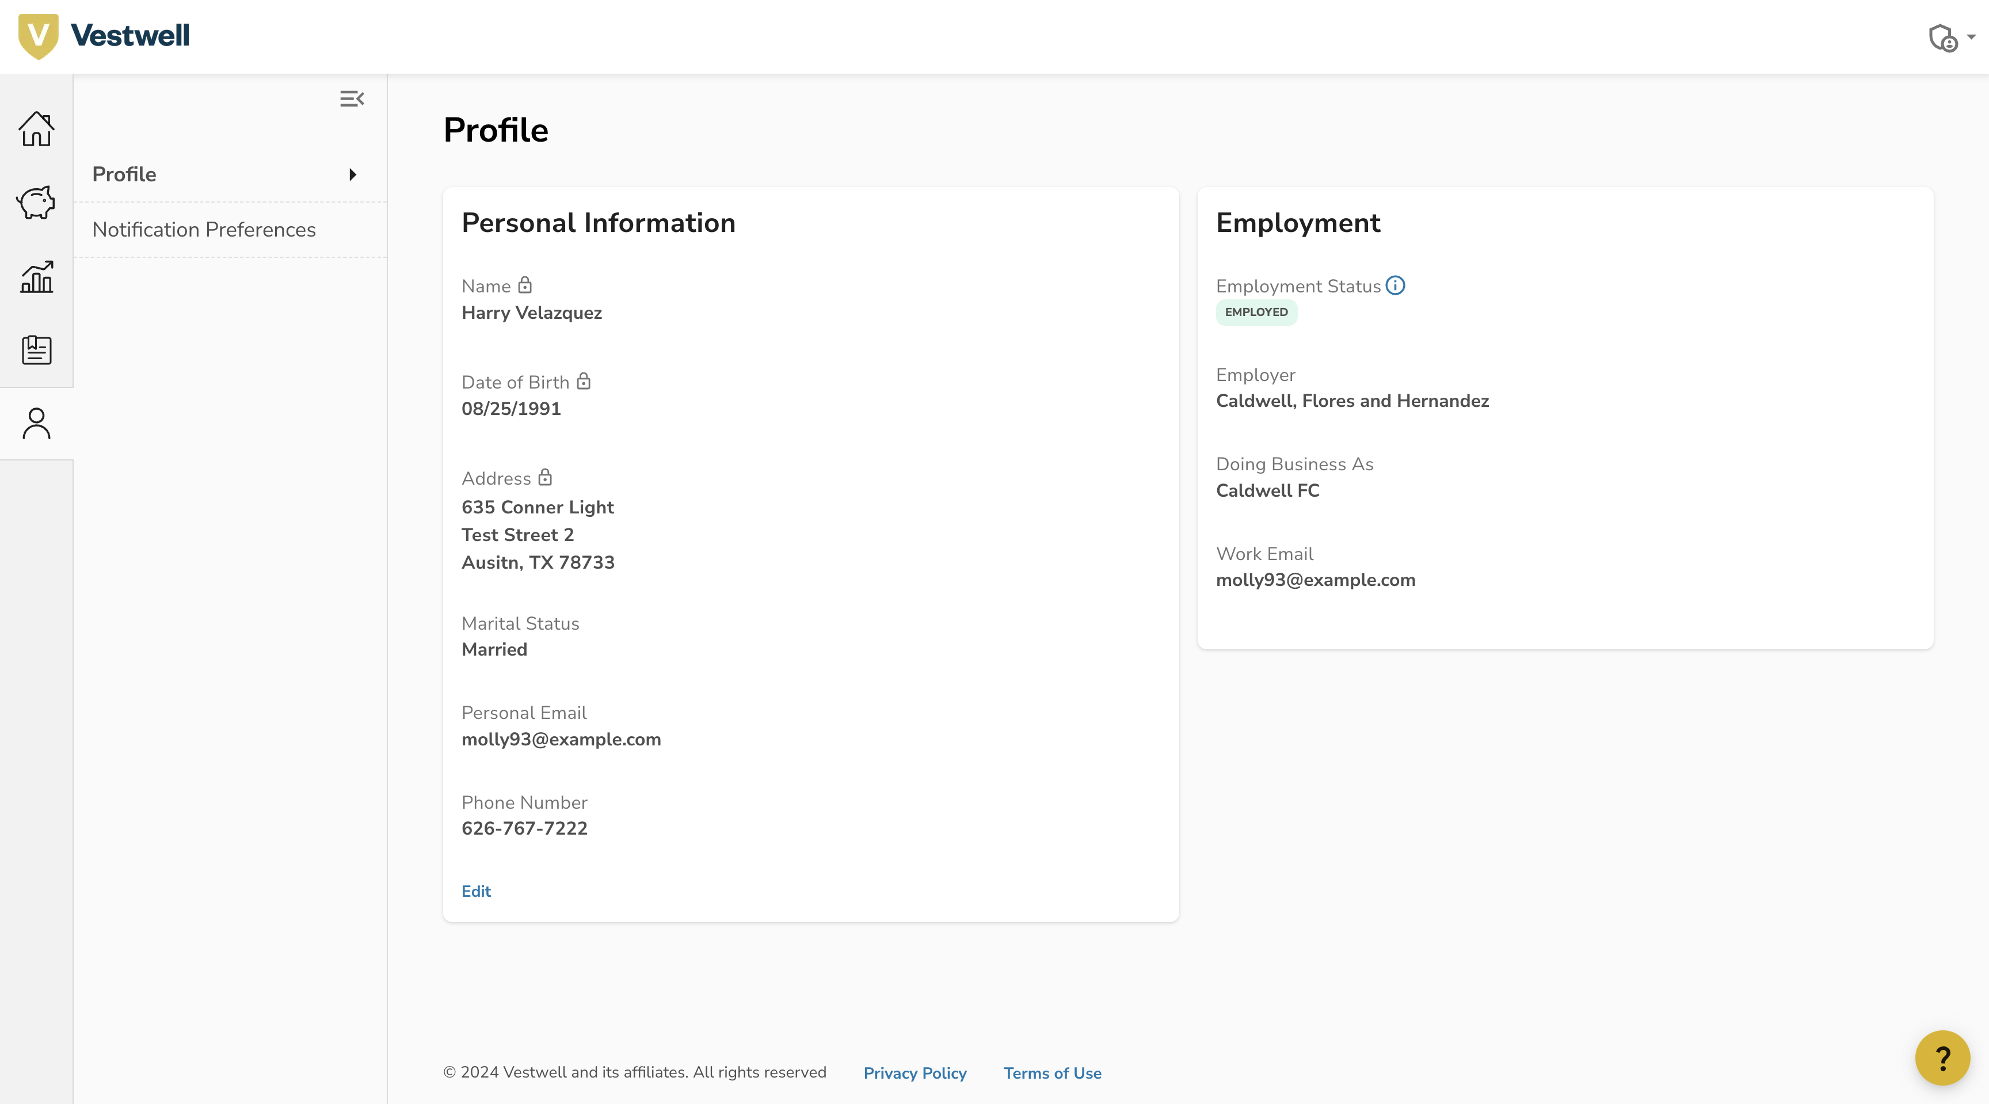Open the help question mark bubble
1989x1104 pixels.
(x=1944, y=1058)
